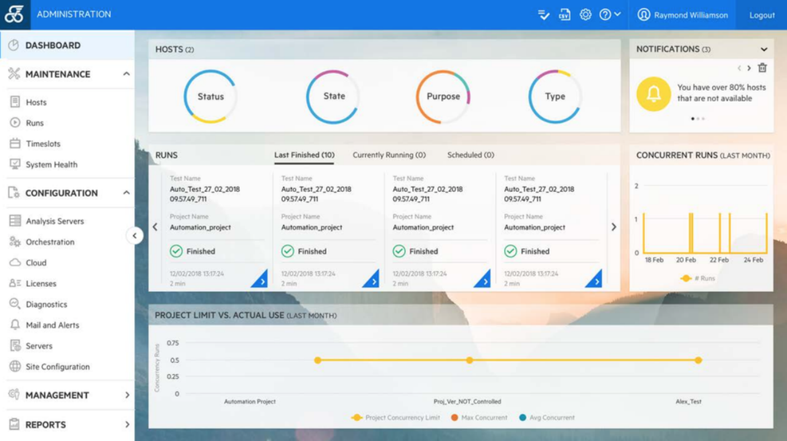This screenshot has width=787, height=441.
Task: Open the settings gear in top bar
Action: 586,14
